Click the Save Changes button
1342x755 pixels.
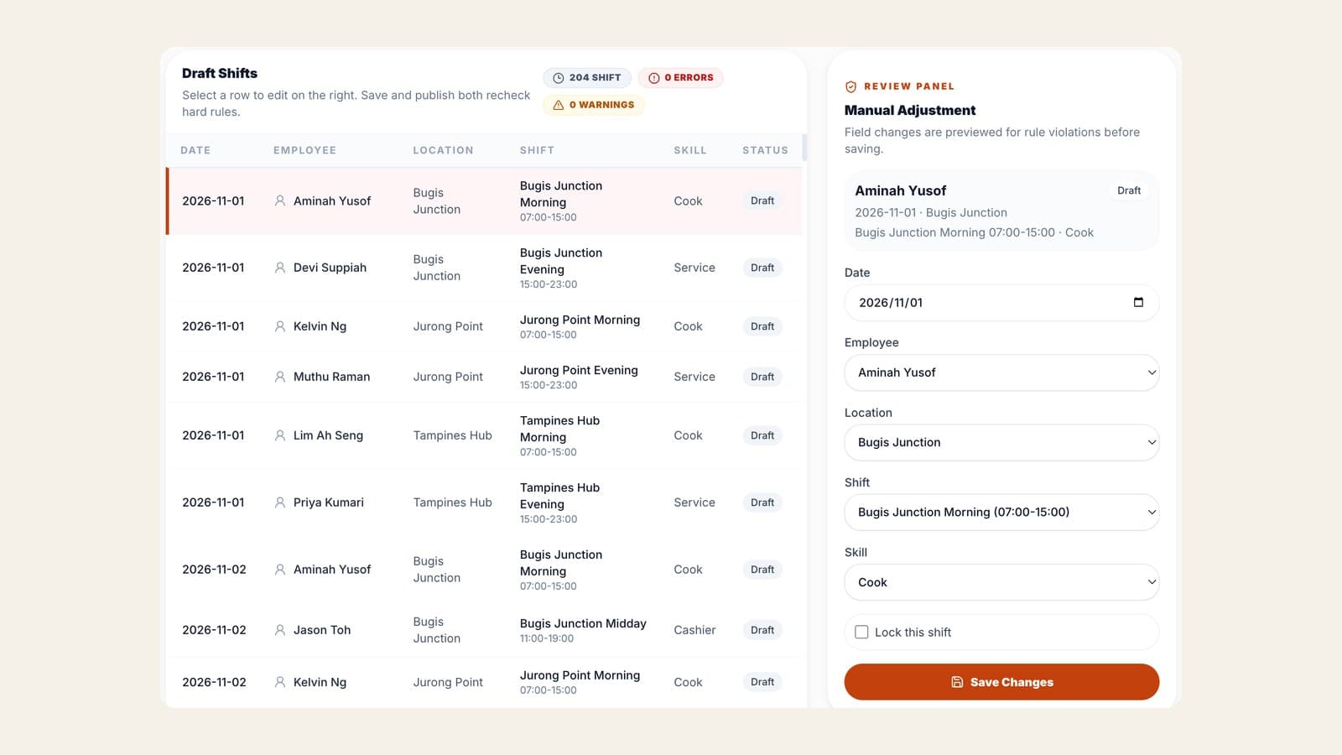[1001, 682]
